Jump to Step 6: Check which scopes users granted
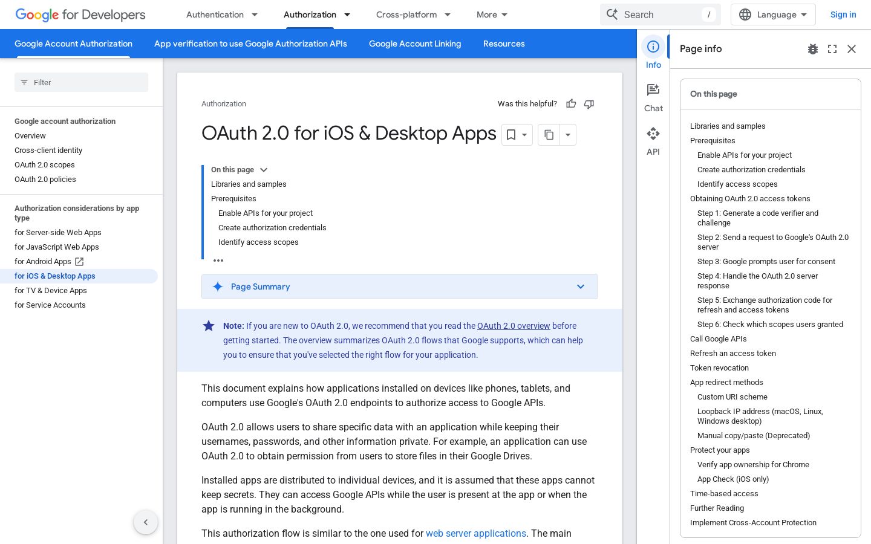 click(x=770, y=325)
